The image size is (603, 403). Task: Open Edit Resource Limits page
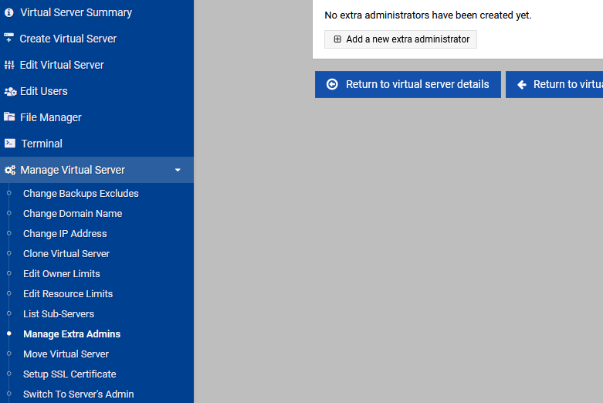[x=68, y=294]
